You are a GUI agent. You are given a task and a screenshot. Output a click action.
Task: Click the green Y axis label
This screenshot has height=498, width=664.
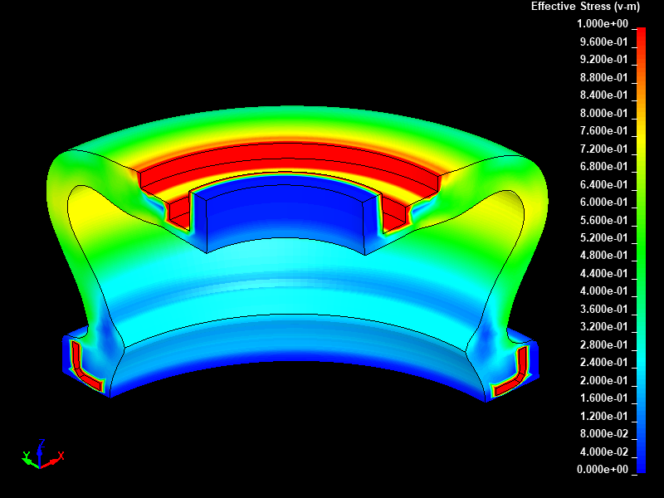tap(26, 455)
